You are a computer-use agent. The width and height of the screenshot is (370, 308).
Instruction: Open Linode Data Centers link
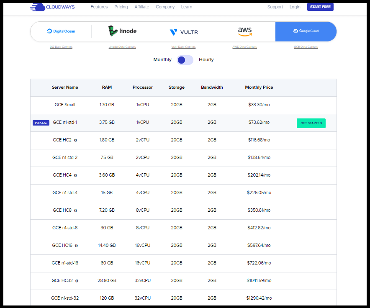122,47
